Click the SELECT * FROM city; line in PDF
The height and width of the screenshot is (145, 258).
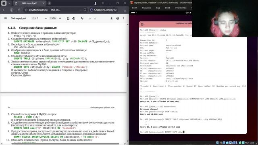[27, 117]
